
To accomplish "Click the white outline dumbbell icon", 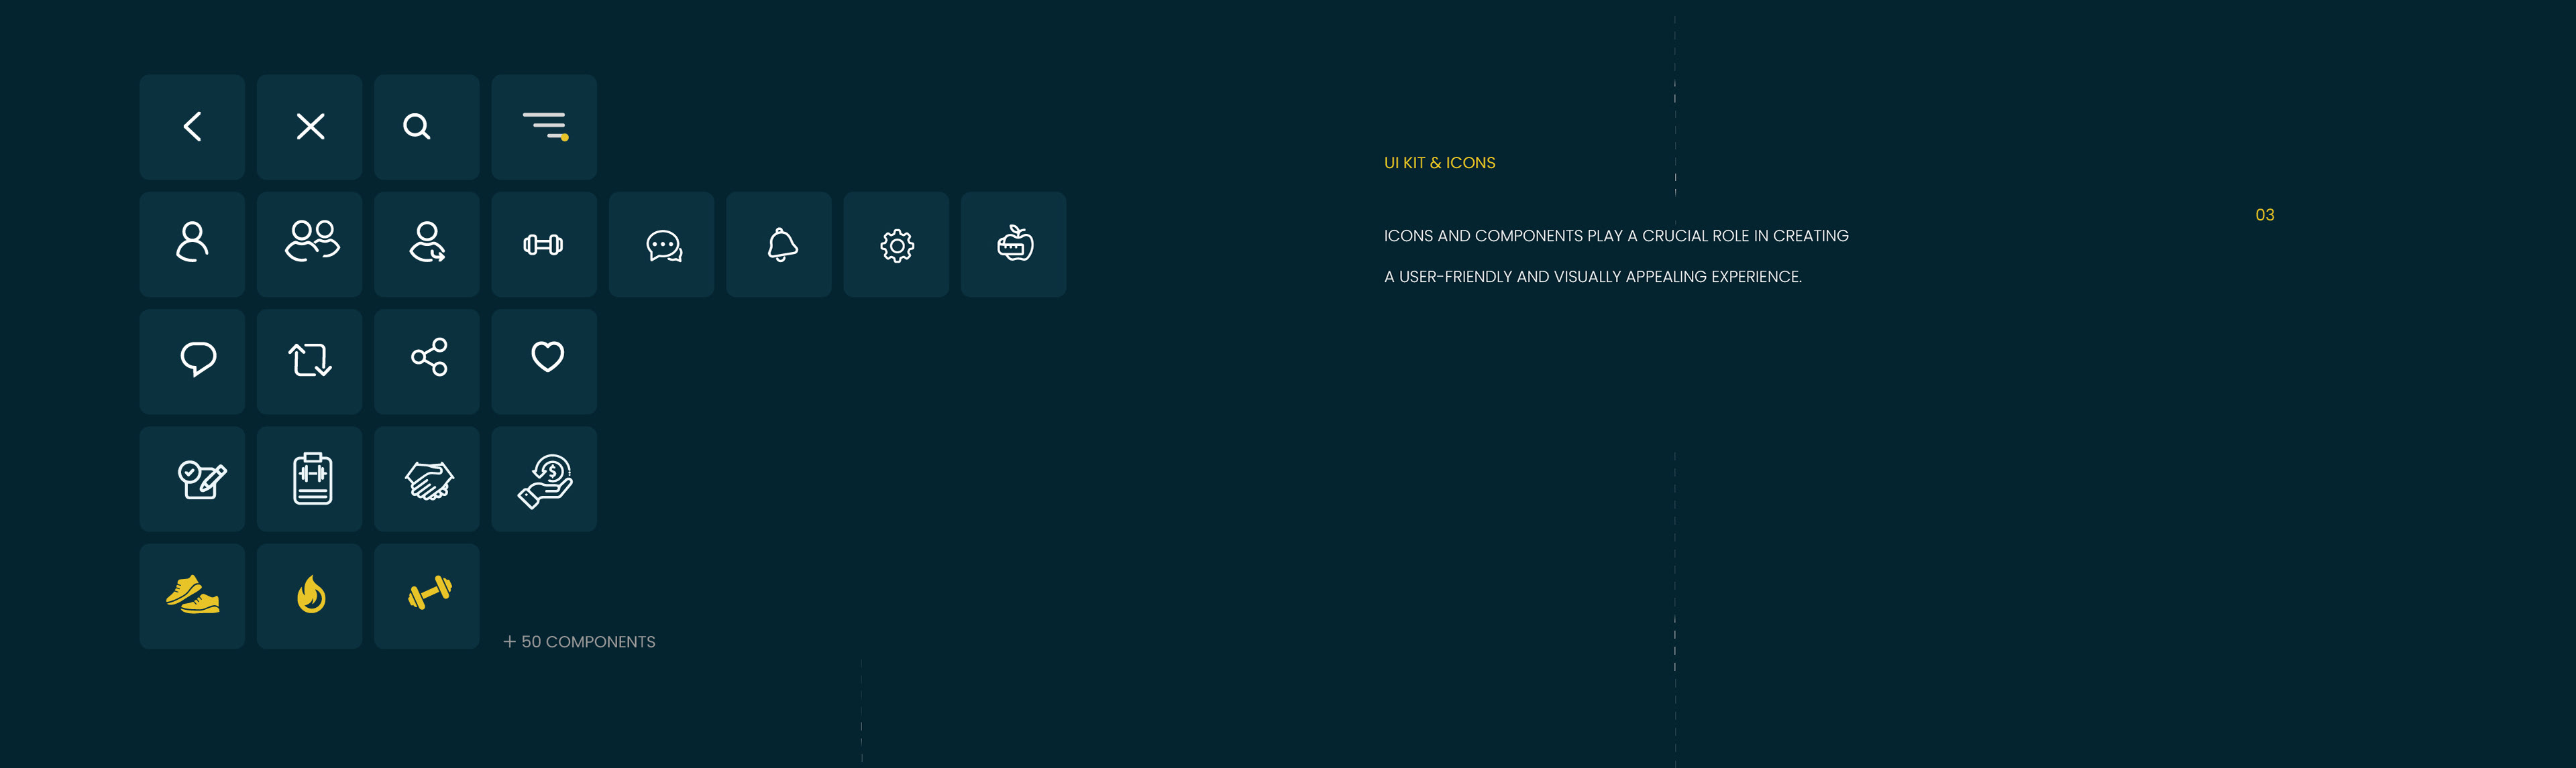I will coord(544,244).
